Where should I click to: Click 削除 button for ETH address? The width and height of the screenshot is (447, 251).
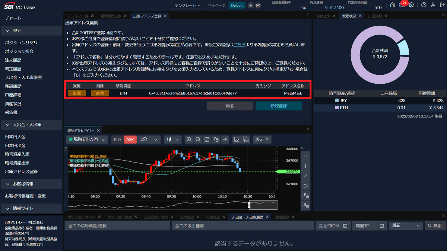coord(100,93)
